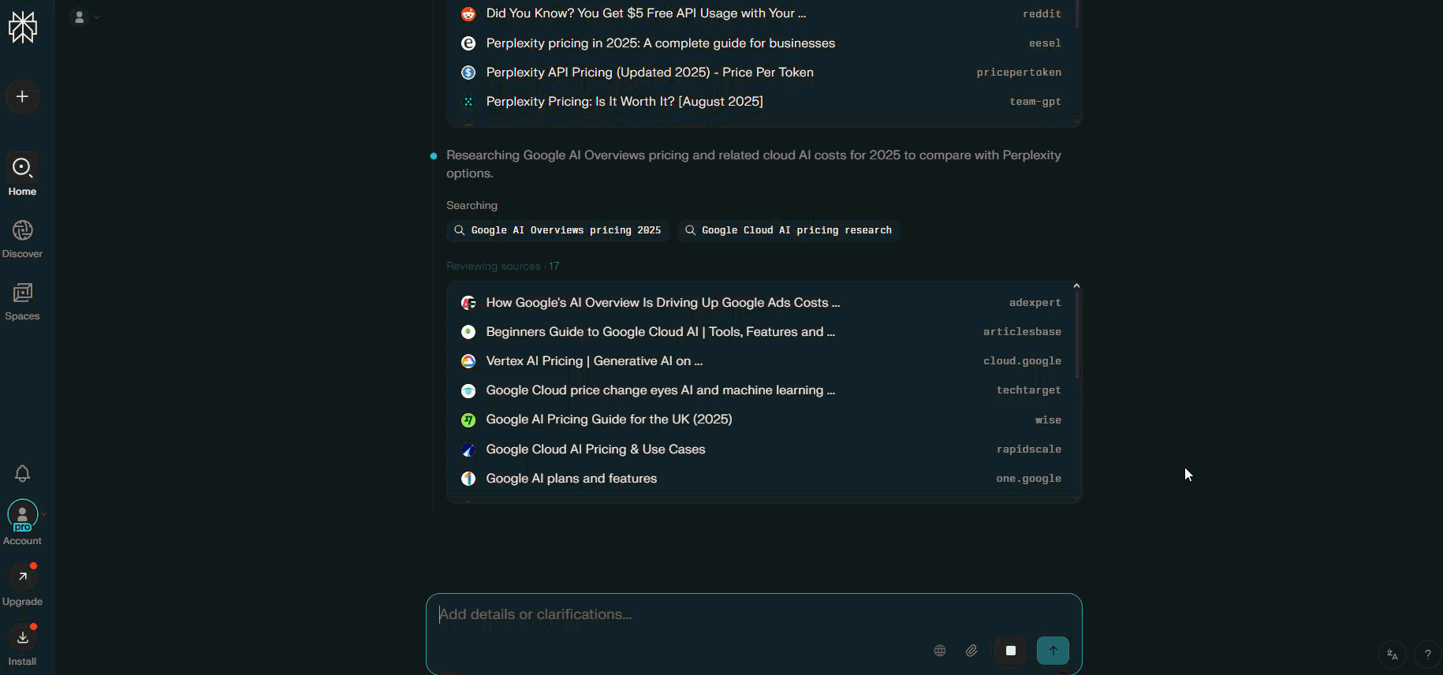Open the language translate icon
1443x675 pixels.
(x=1393, y=654)
